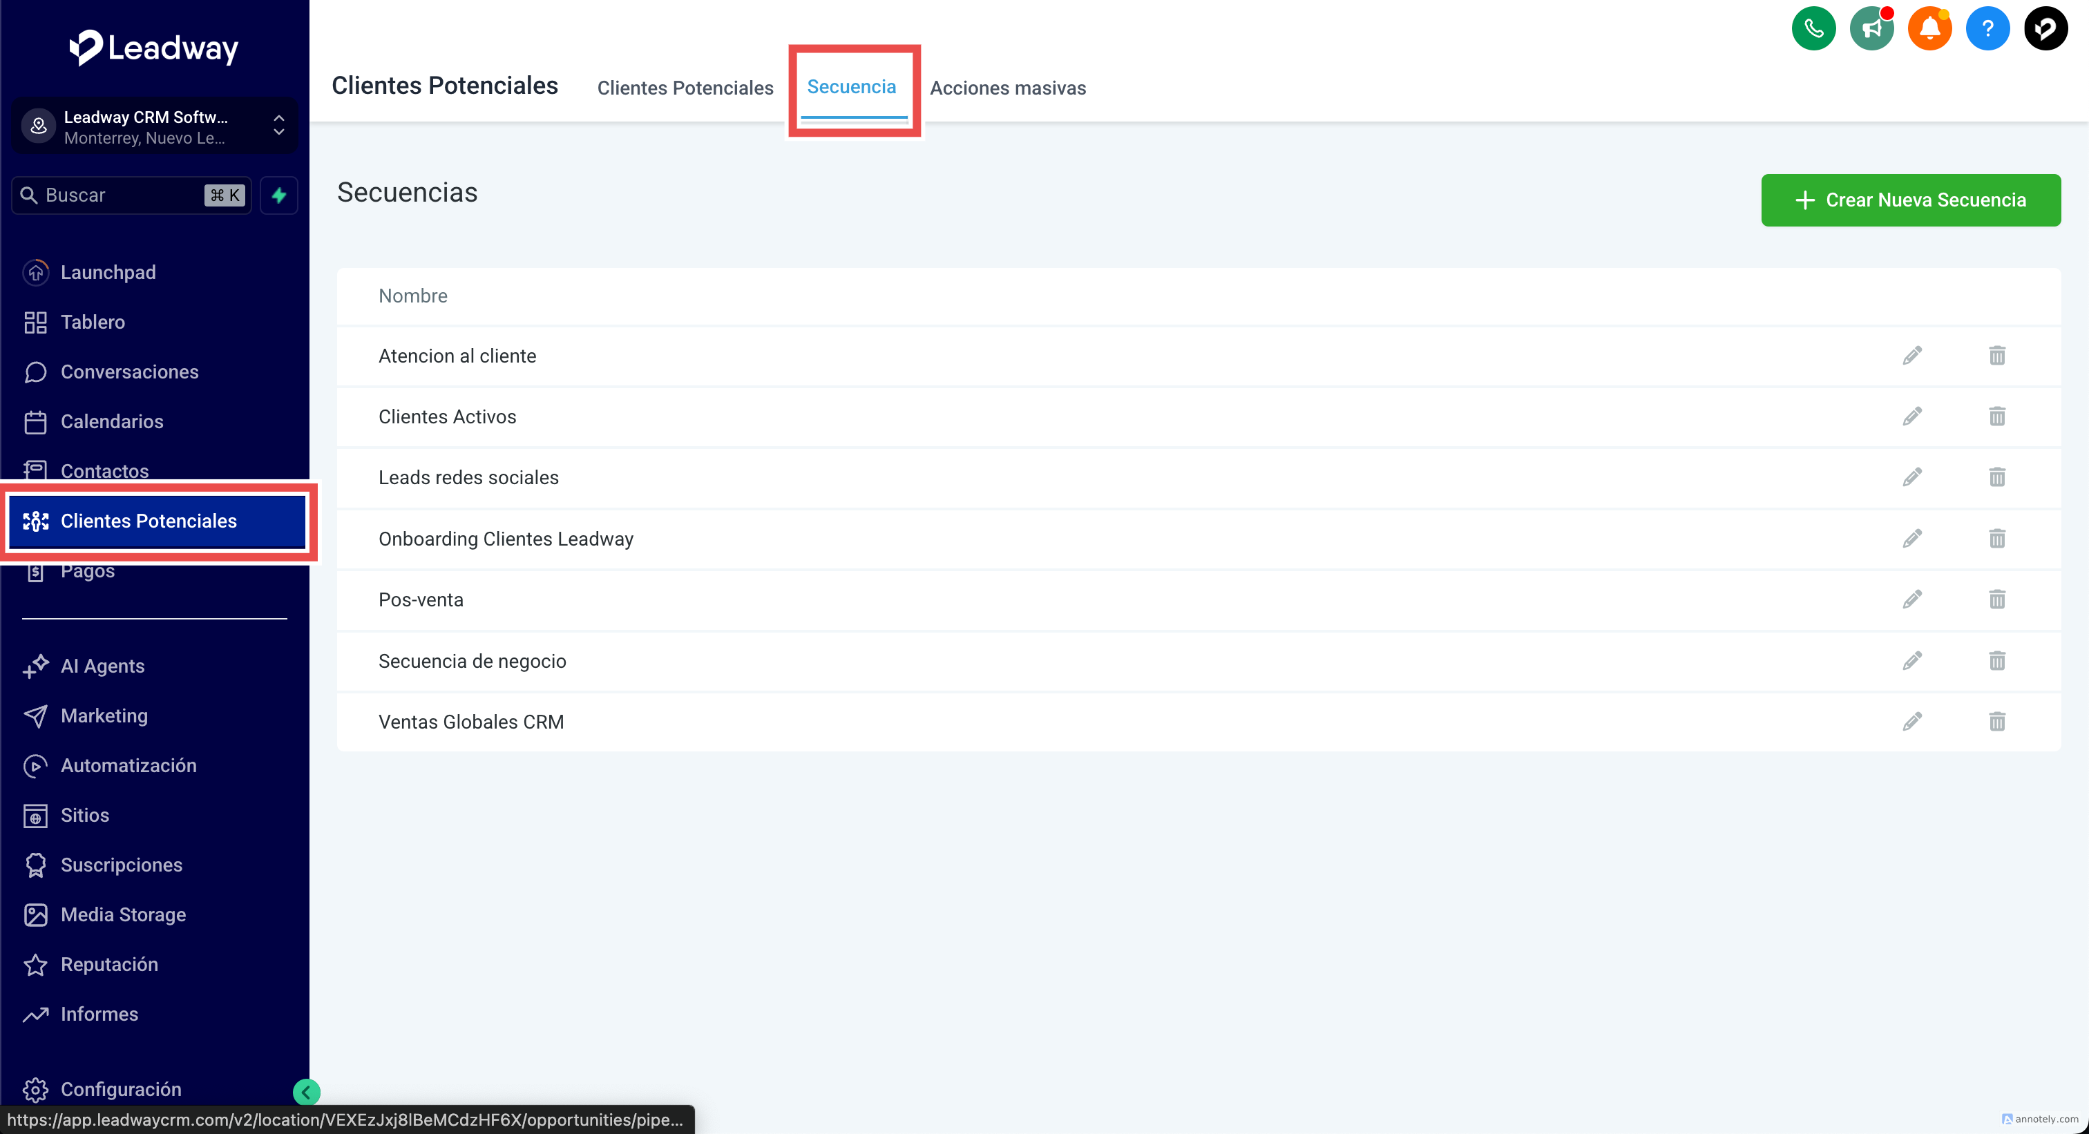Screen dimensions: 2089x1134
Task: Open the megaphone announcements icon
Action: 1871,29
